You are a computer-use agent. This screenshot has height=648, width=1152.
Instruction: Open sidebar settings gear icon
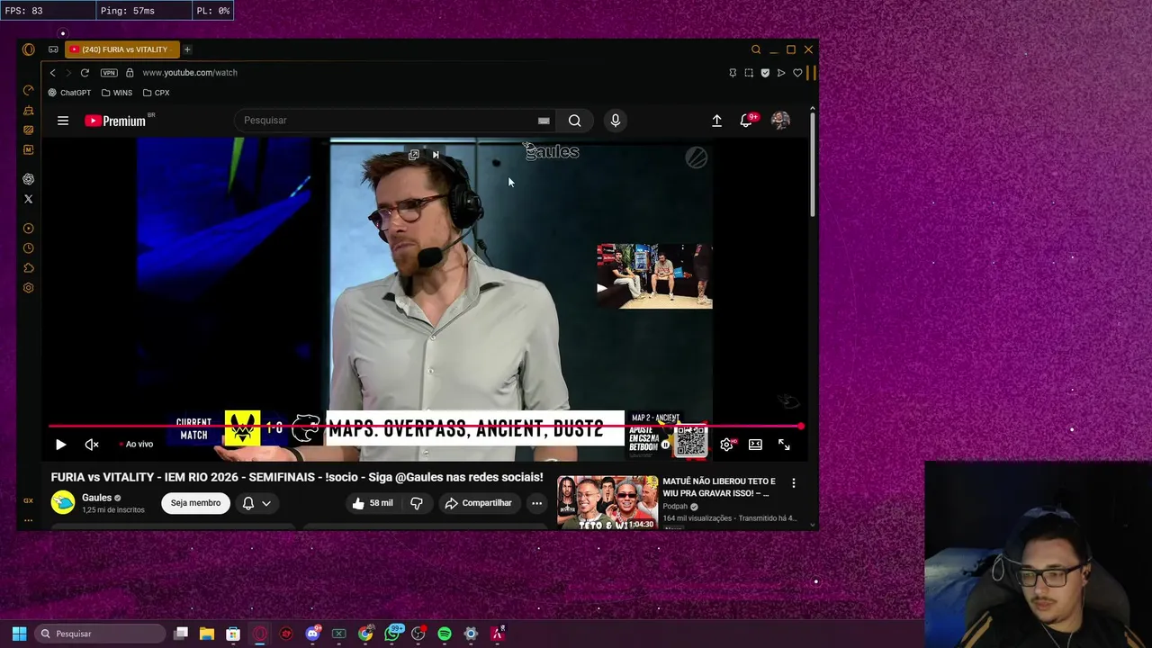(x=29, y=288)
